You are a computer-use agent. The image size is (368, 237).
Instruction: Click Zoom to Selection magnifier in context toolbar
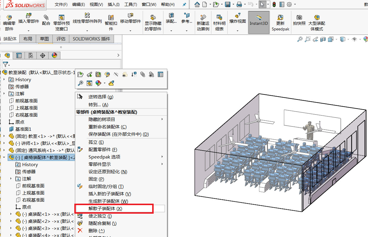tap(80, 84)
